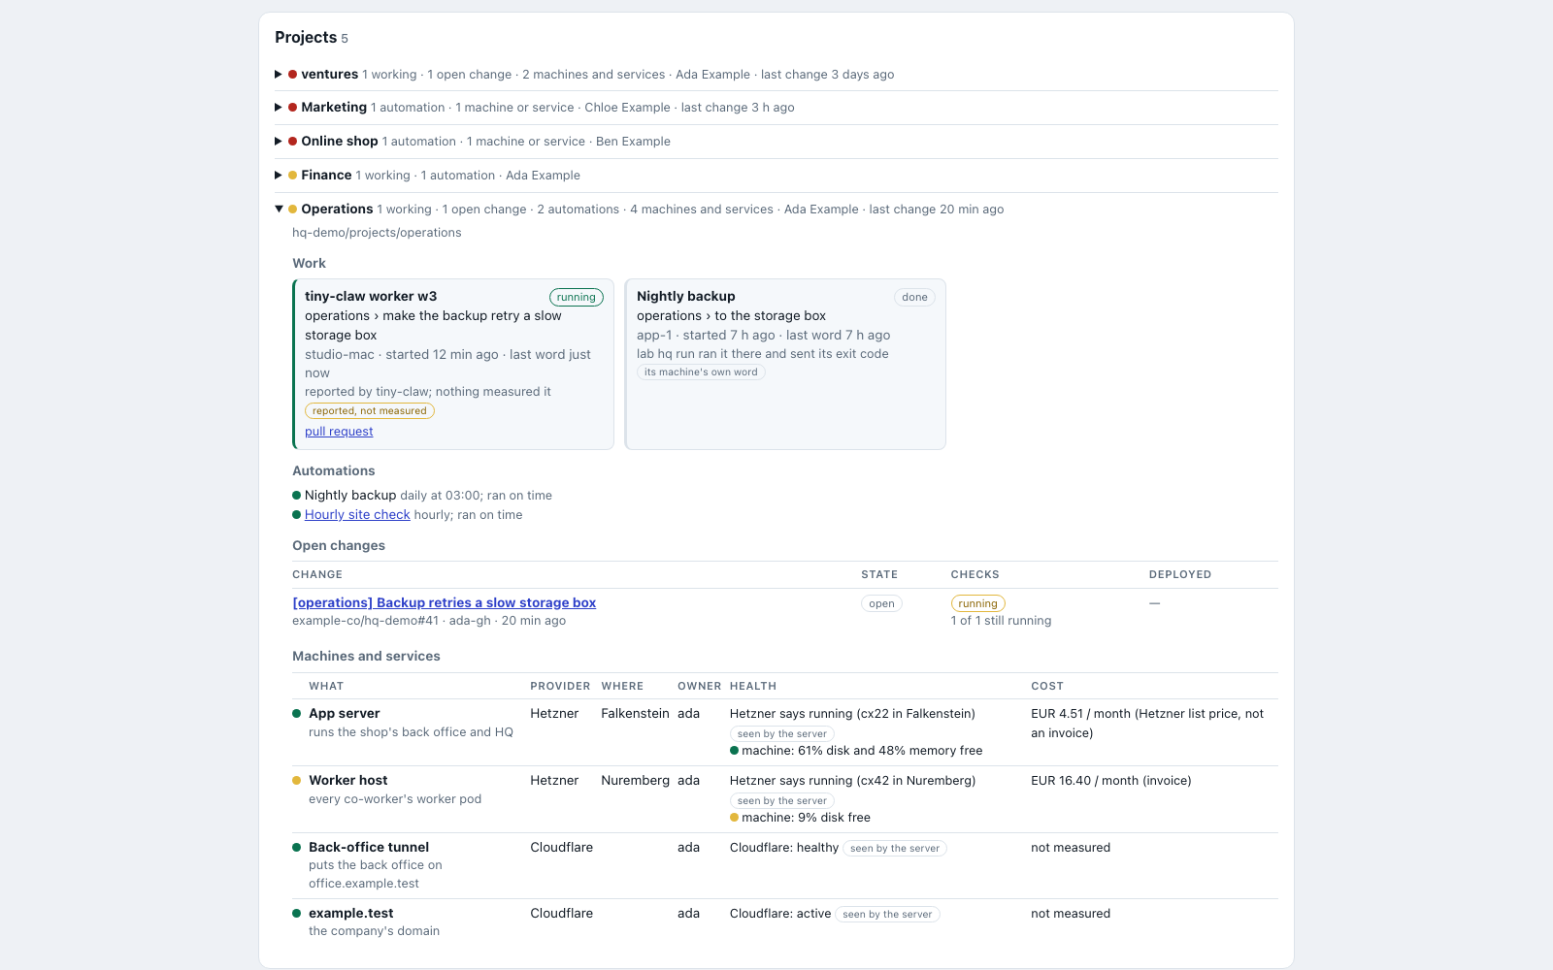Viewport: 1553px width, 970px height.
Task: Select the Worker host name
Action: (x=348, y=781)
